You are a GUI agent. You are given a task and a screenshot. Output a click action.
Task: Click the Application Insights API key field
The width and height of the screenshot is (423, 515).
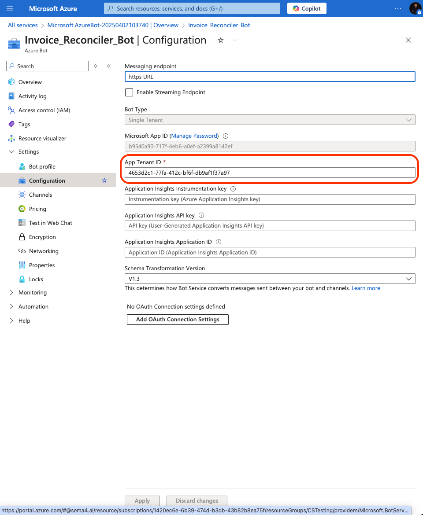click(x=270, y=226)
